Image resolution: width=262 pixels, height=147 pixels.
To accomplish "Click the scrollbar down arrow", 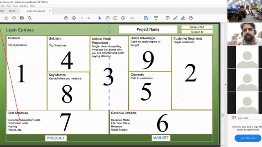I will [x=223, y=146].
